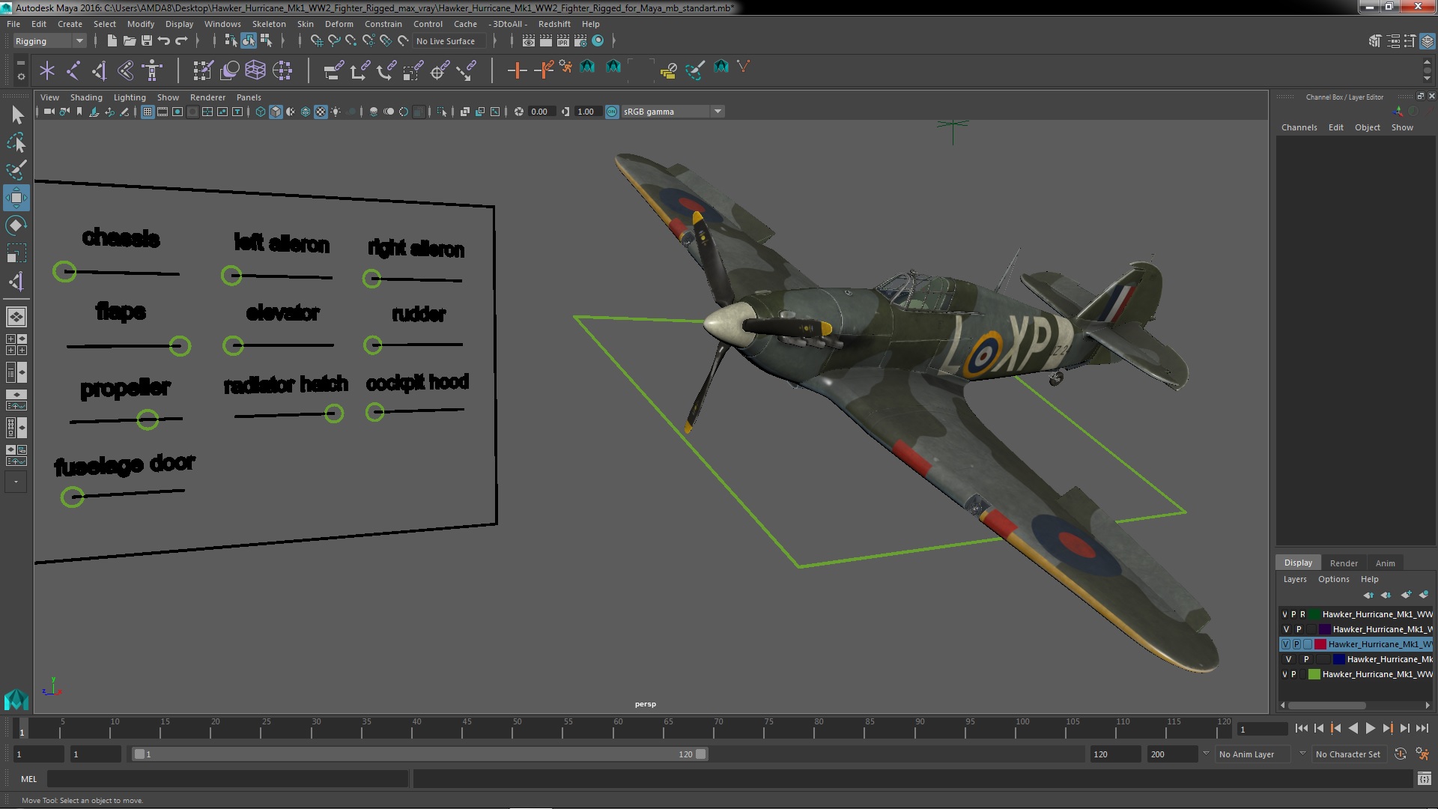The image size is (1438, 809).
Task: Play animation forwards
Action: 1371,728
